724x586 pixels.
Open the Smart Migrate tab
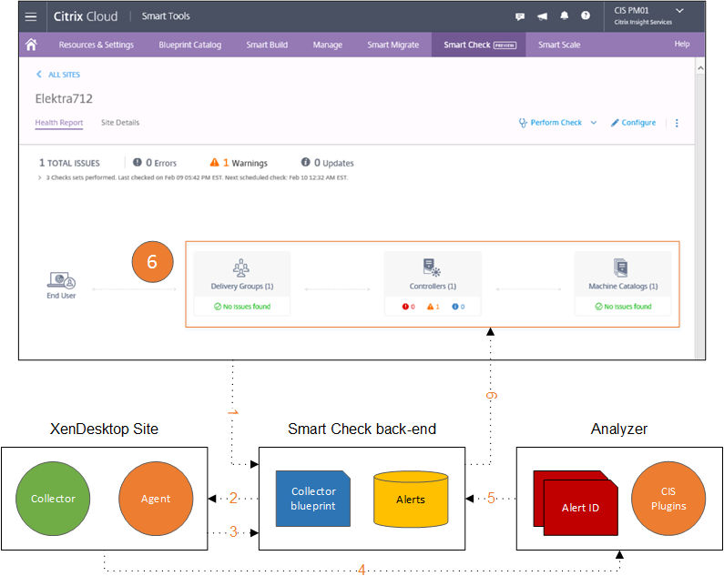(x=393, y=45)
